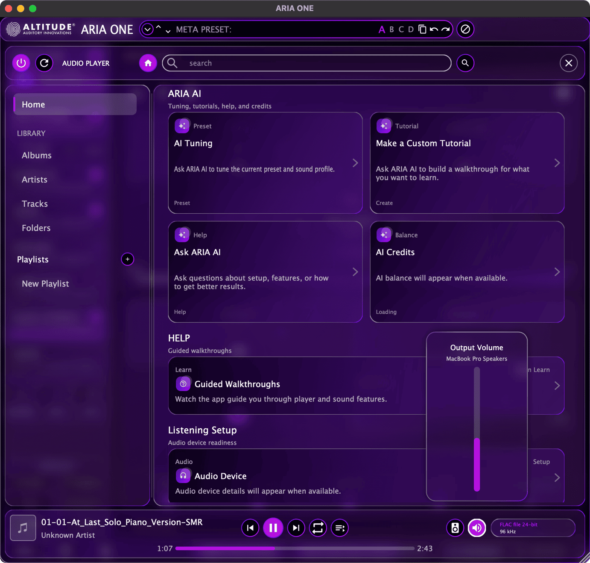The image size is (590, 563).
Task: Click the Balance sparkle icon
Action: coord(384,235)
